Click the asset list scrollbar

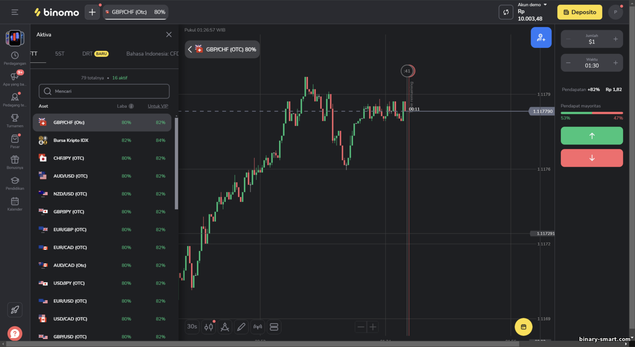[x=177, y=163]
